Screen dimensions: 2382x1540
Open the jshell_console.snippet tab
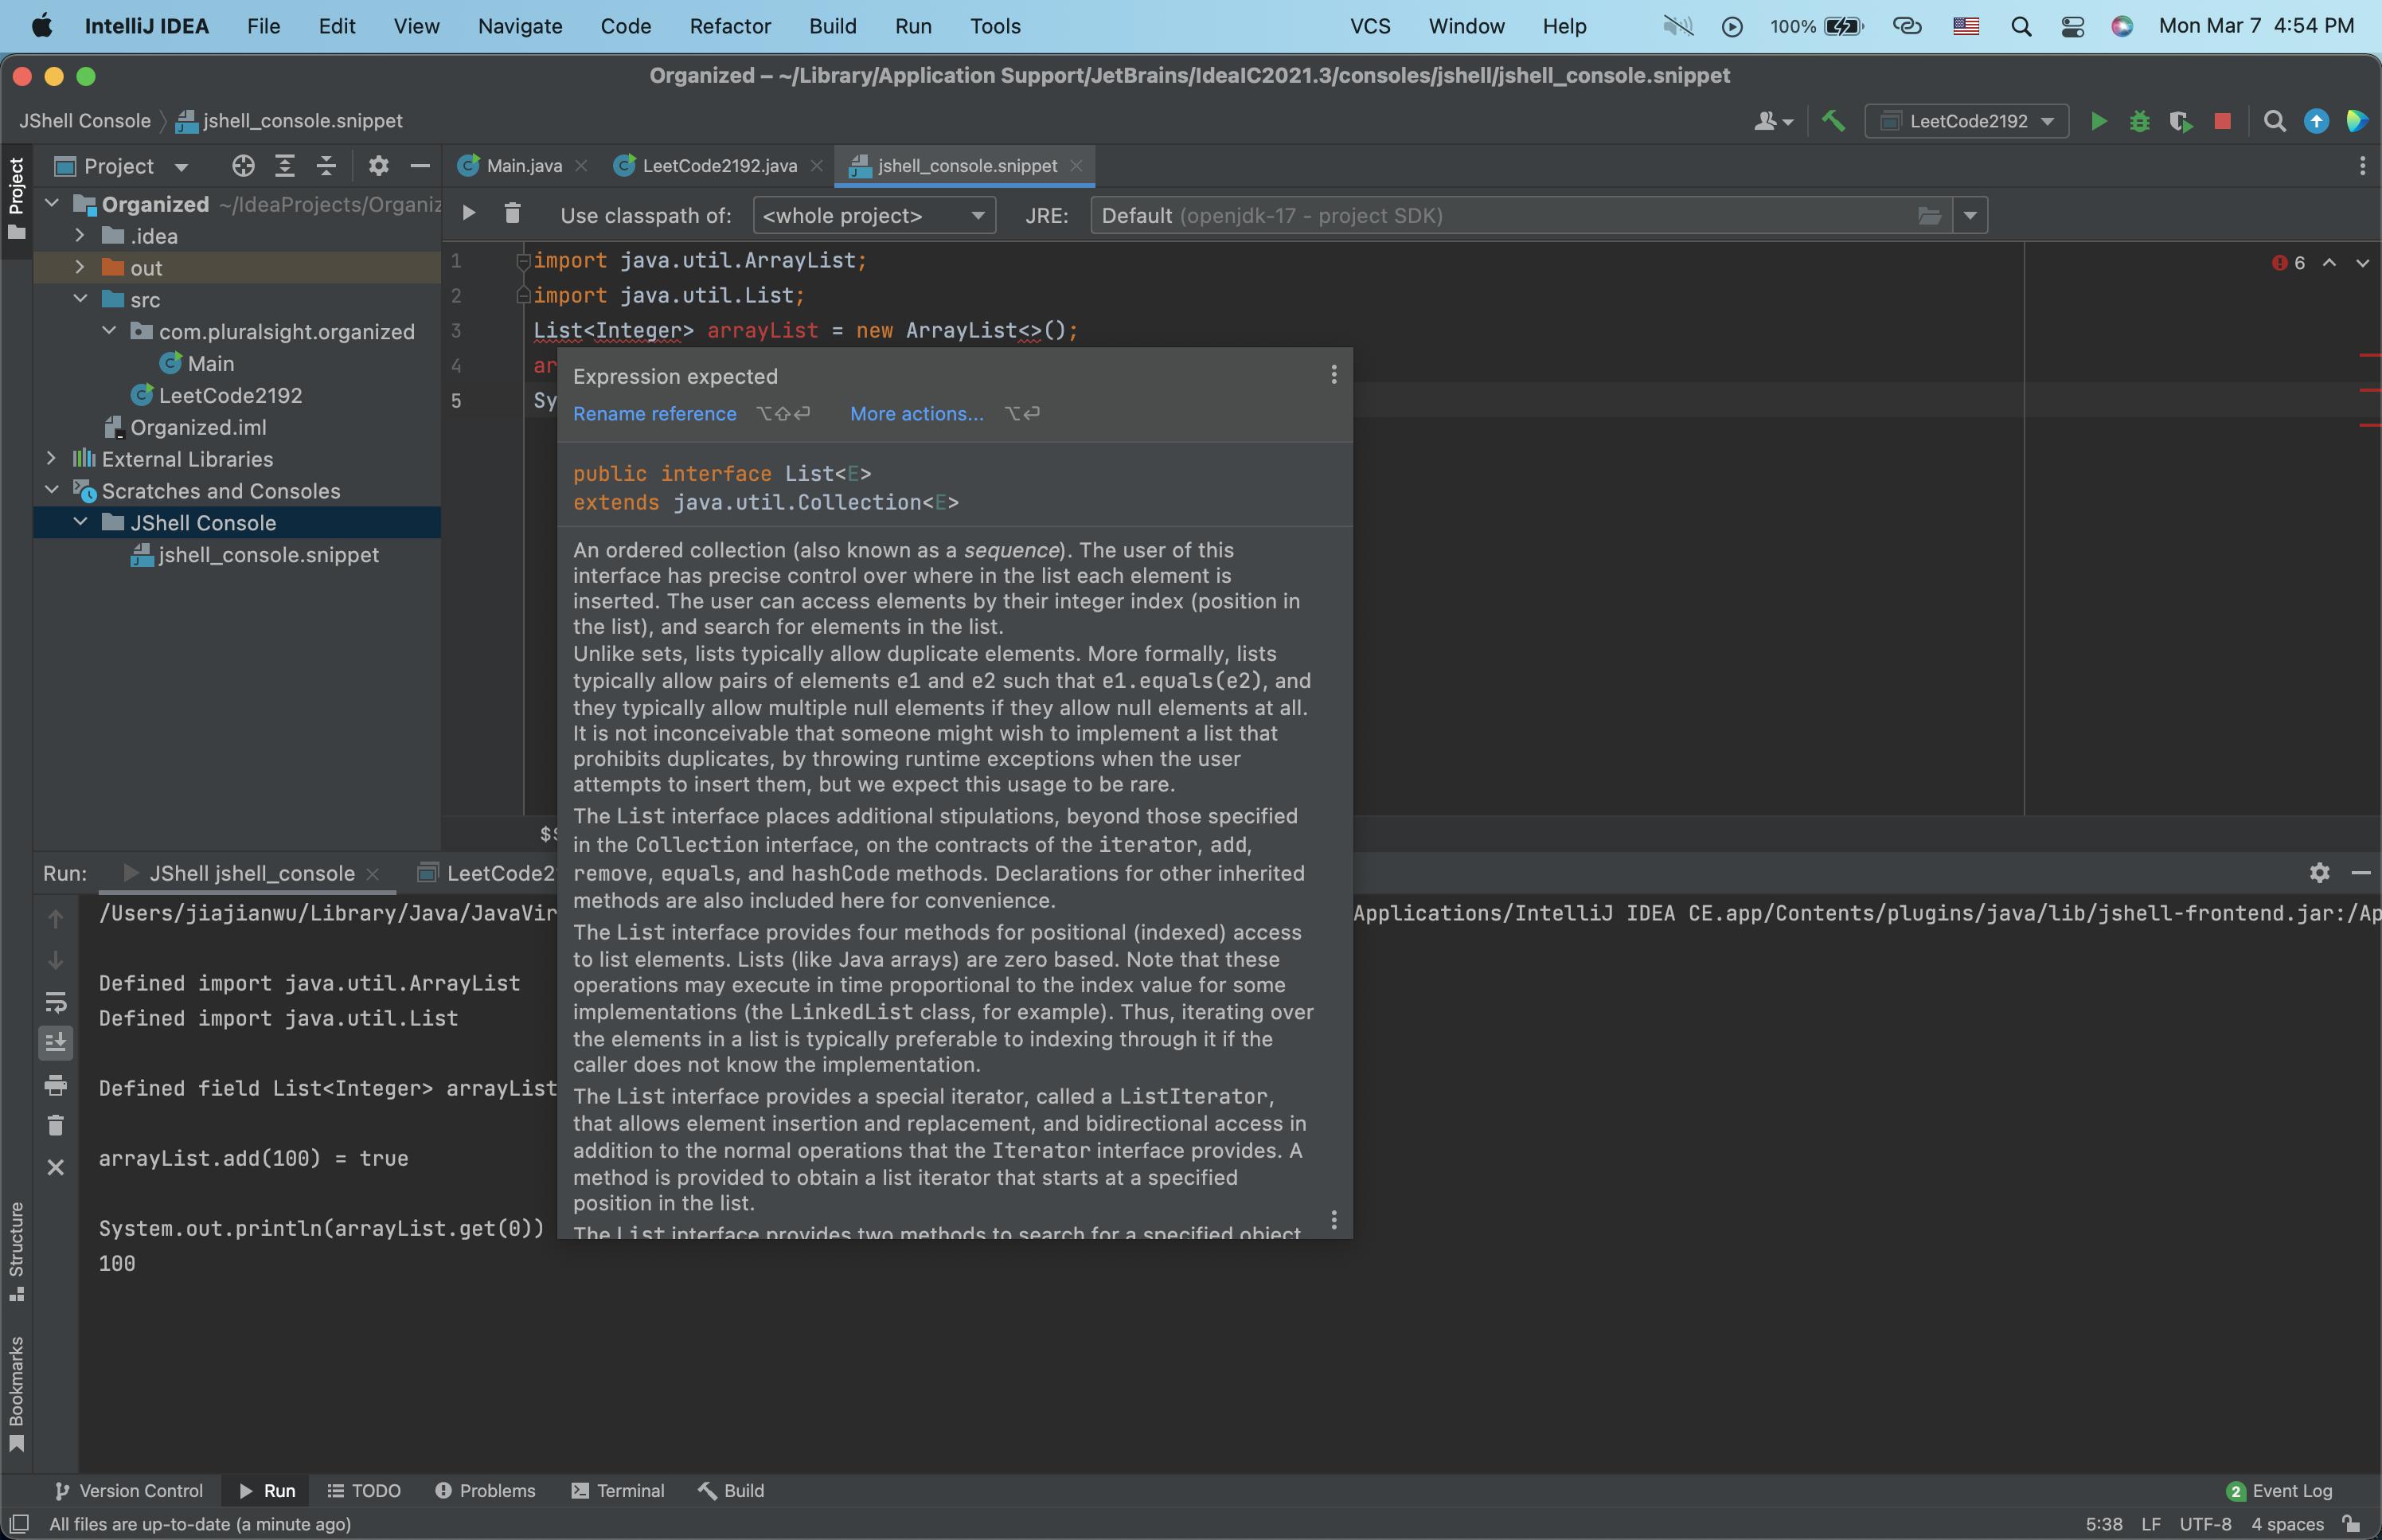coord(966,166)
